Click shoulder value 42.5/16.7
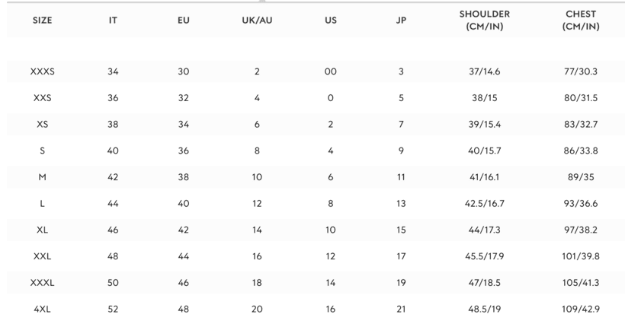This screenshot has width=625, height=330. pos(484,204)
